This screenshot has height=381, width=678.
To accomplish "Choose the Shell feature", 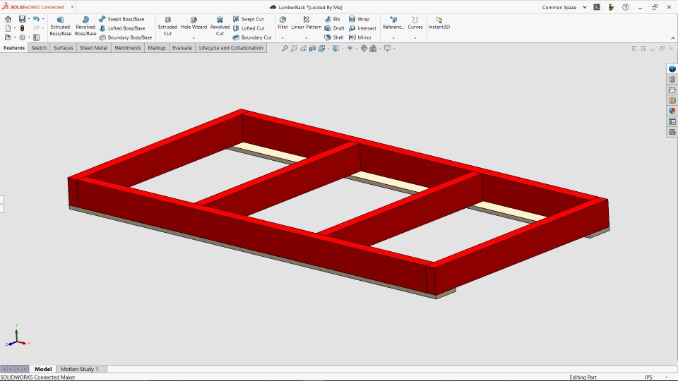I will coord(334,37).
